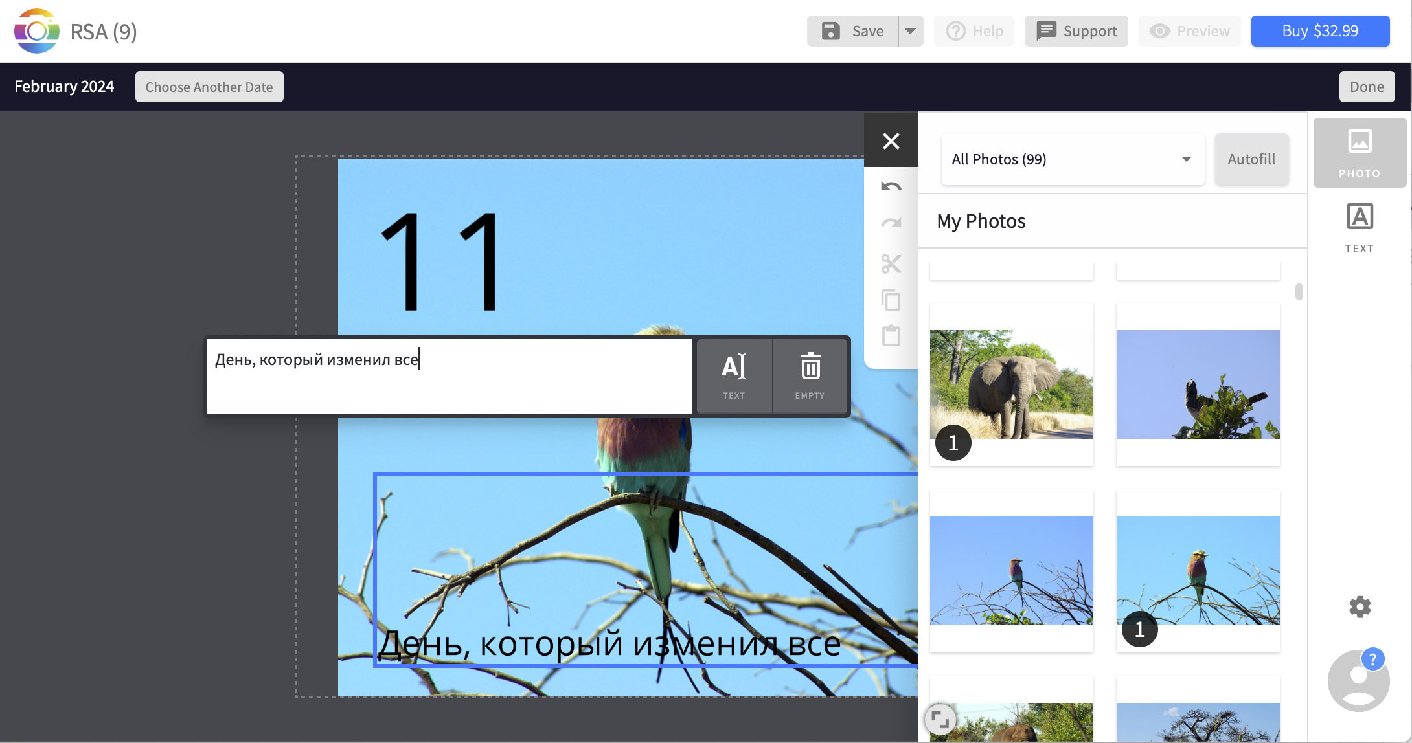Click inside the caption text input
Screen dimensions: 1412x743
tap(449, 376)
